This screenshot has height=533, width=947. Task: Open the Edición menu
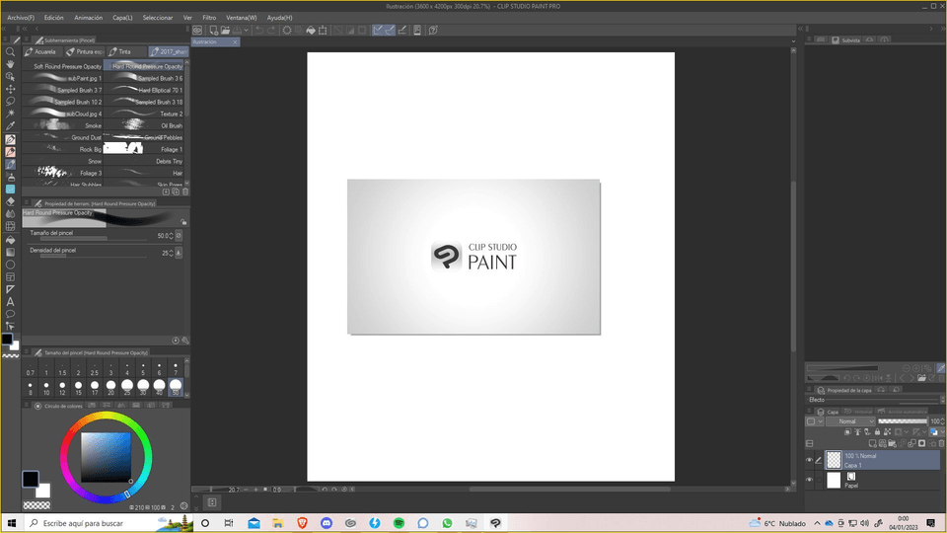pos(53,18)
